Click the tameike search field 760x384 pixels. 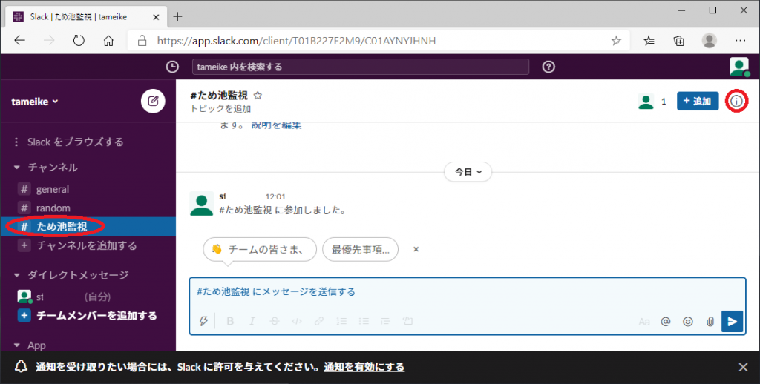coord(360,67)
